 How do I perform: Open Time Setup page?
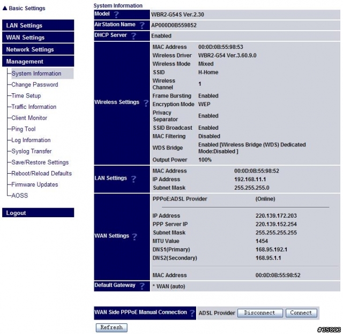pyautogui.click(x=26, y=96)
